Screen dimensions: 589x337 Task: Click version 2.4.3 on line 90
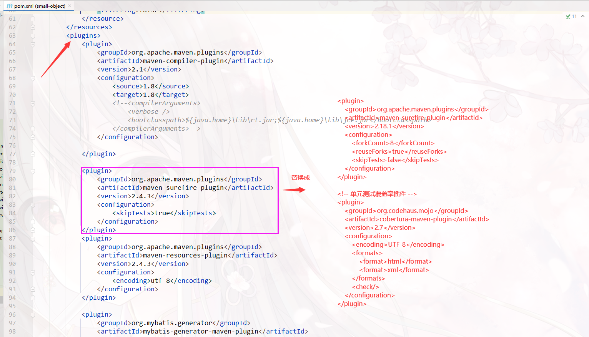click(141, 264)
